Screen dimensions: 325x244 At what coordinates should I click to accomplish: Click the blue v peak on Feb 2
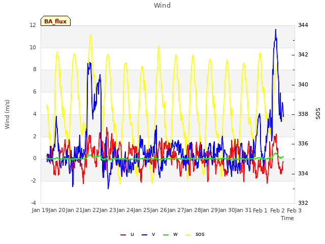click(x=276, y=29)
